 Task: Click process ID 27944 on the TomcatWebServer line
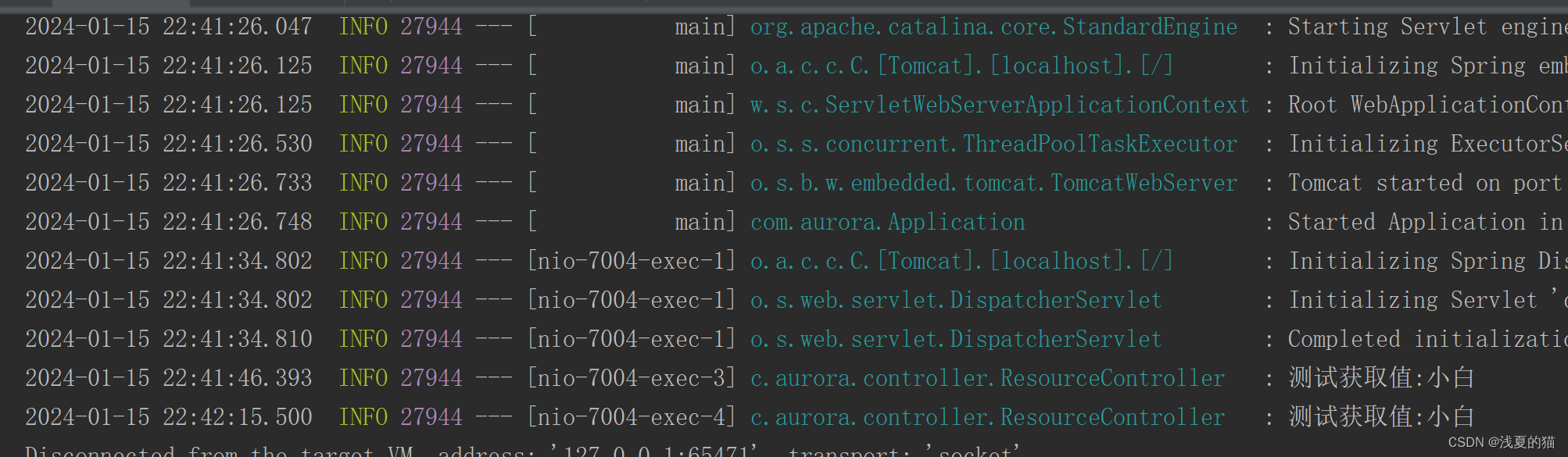(x=431, y=184)
